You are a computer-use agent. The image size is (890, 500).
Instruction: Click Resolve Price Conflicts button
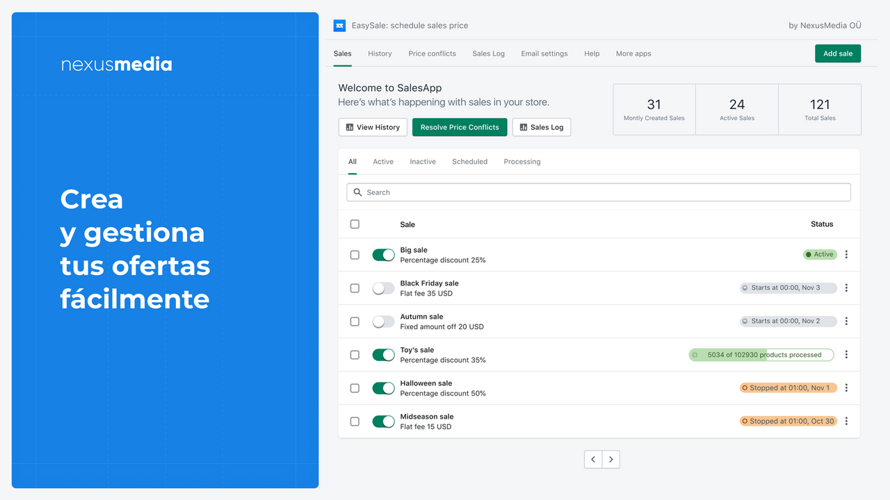(x=460, y=127)
